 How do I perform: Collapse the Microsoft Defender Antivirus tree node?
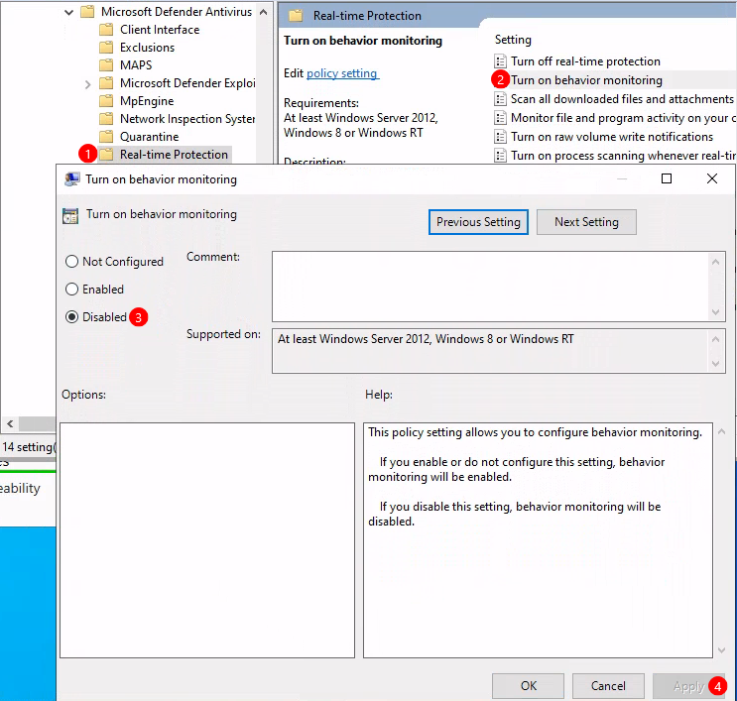[69, 12]
